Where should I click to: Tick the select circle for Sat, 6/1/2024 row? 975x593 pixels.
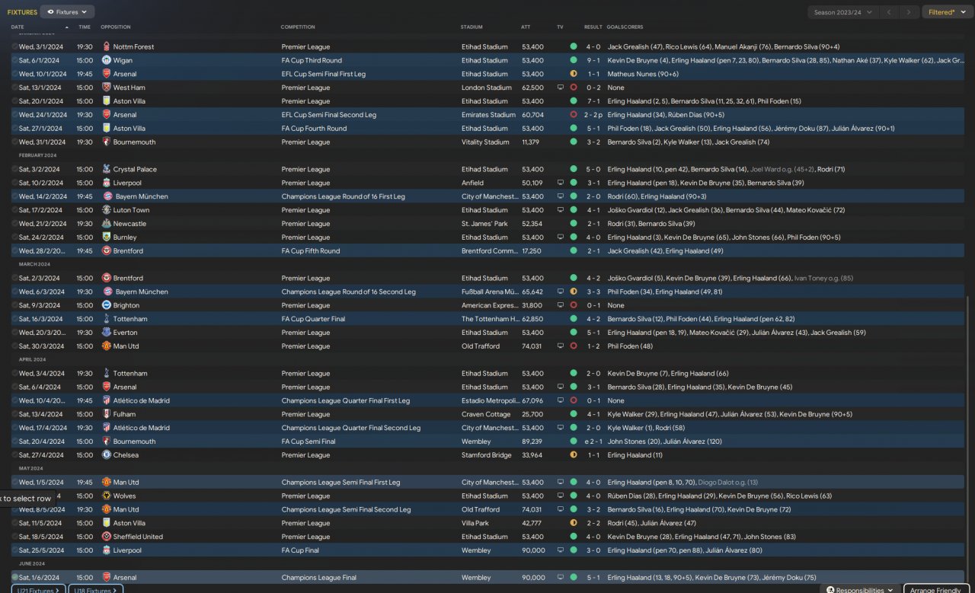click(x=14, y=60)
